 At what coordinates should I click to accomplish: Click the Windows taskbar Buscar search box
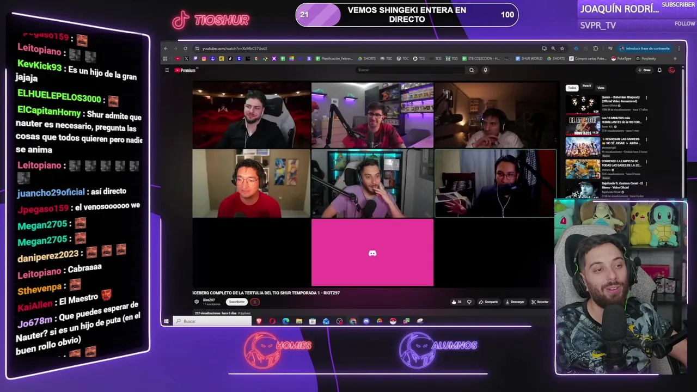click(x=212, y=321)
